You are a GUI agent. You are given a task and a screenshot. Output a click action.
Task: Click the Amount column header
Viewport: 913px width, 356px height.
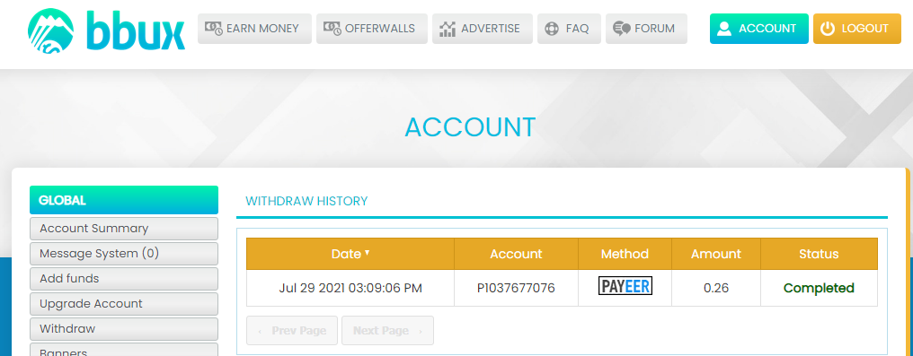[715, 254]
